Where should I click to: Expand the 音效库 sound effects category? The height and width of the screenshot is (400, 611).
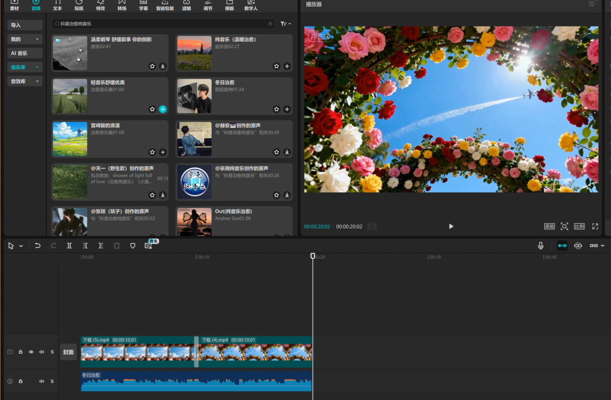[25, 81]
